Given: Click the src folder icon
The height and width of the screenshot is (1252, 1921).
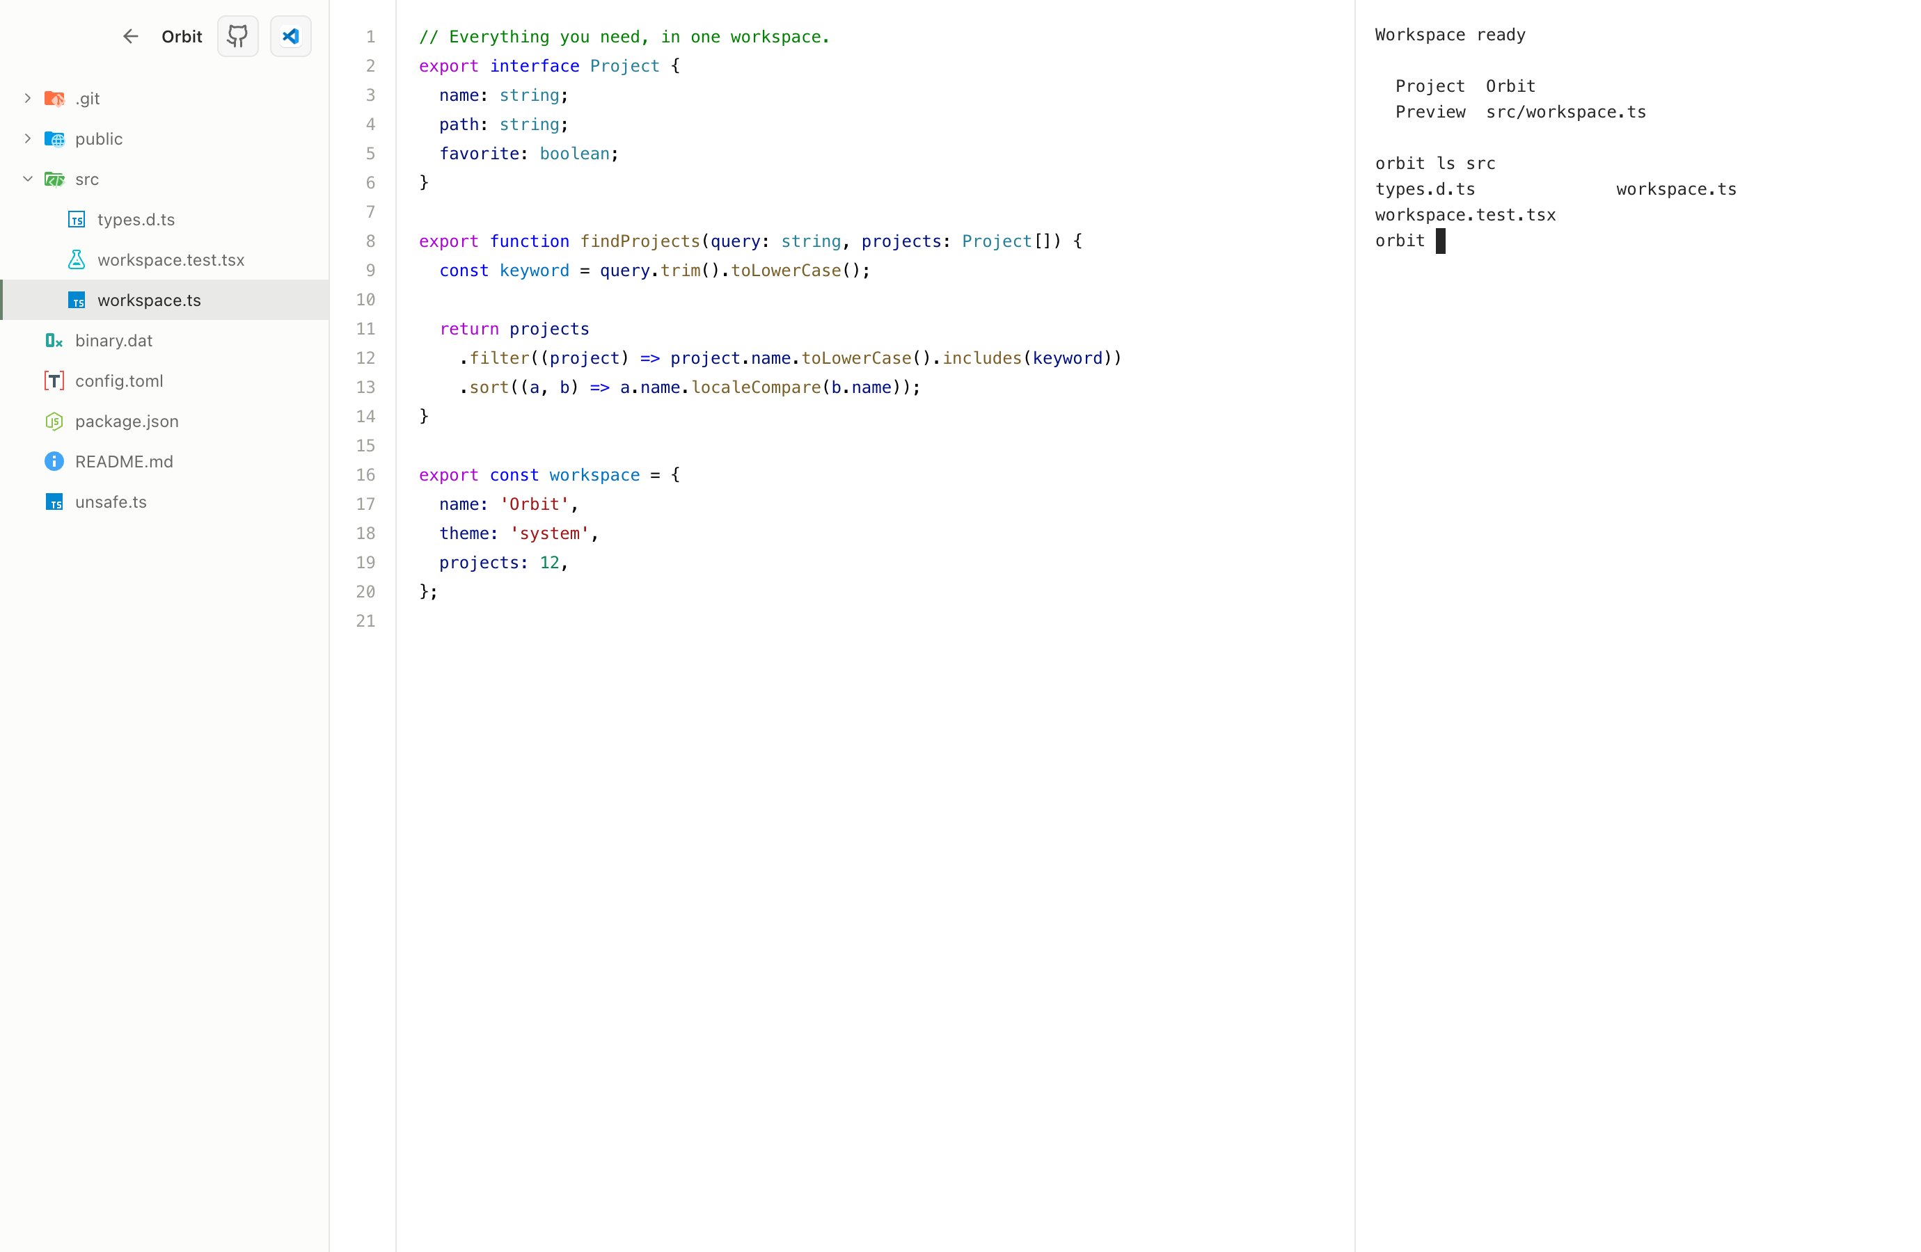Looking at the screenshot, I should coord(54,179).
